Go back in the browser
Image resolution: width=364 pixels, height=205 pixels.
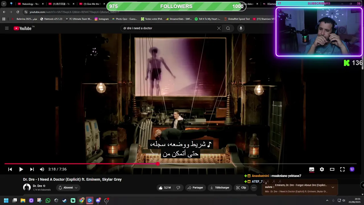[4, 12]
